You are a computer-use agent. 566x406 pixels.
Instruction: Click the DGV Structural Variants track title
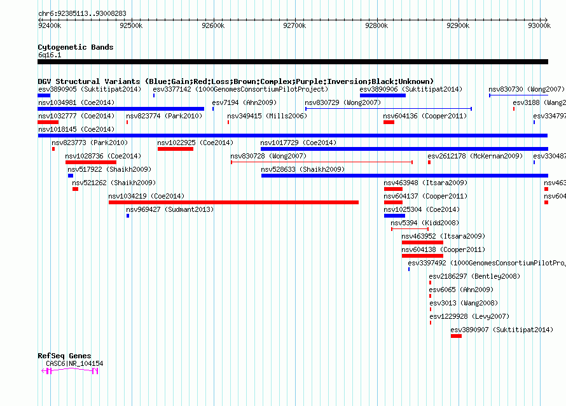coord(236,81)
